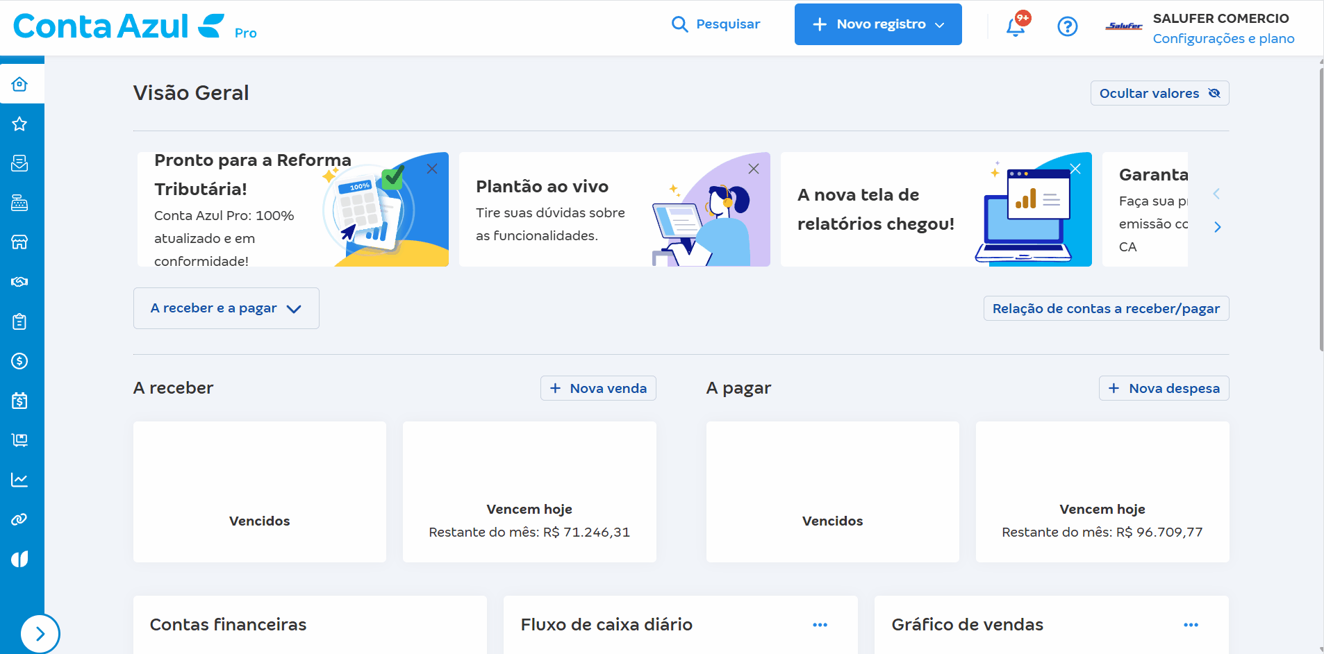Open the A pagar Vencidos card
Image resolution: width=1324 pixels, height=654 pixels.
pos(832,492)
